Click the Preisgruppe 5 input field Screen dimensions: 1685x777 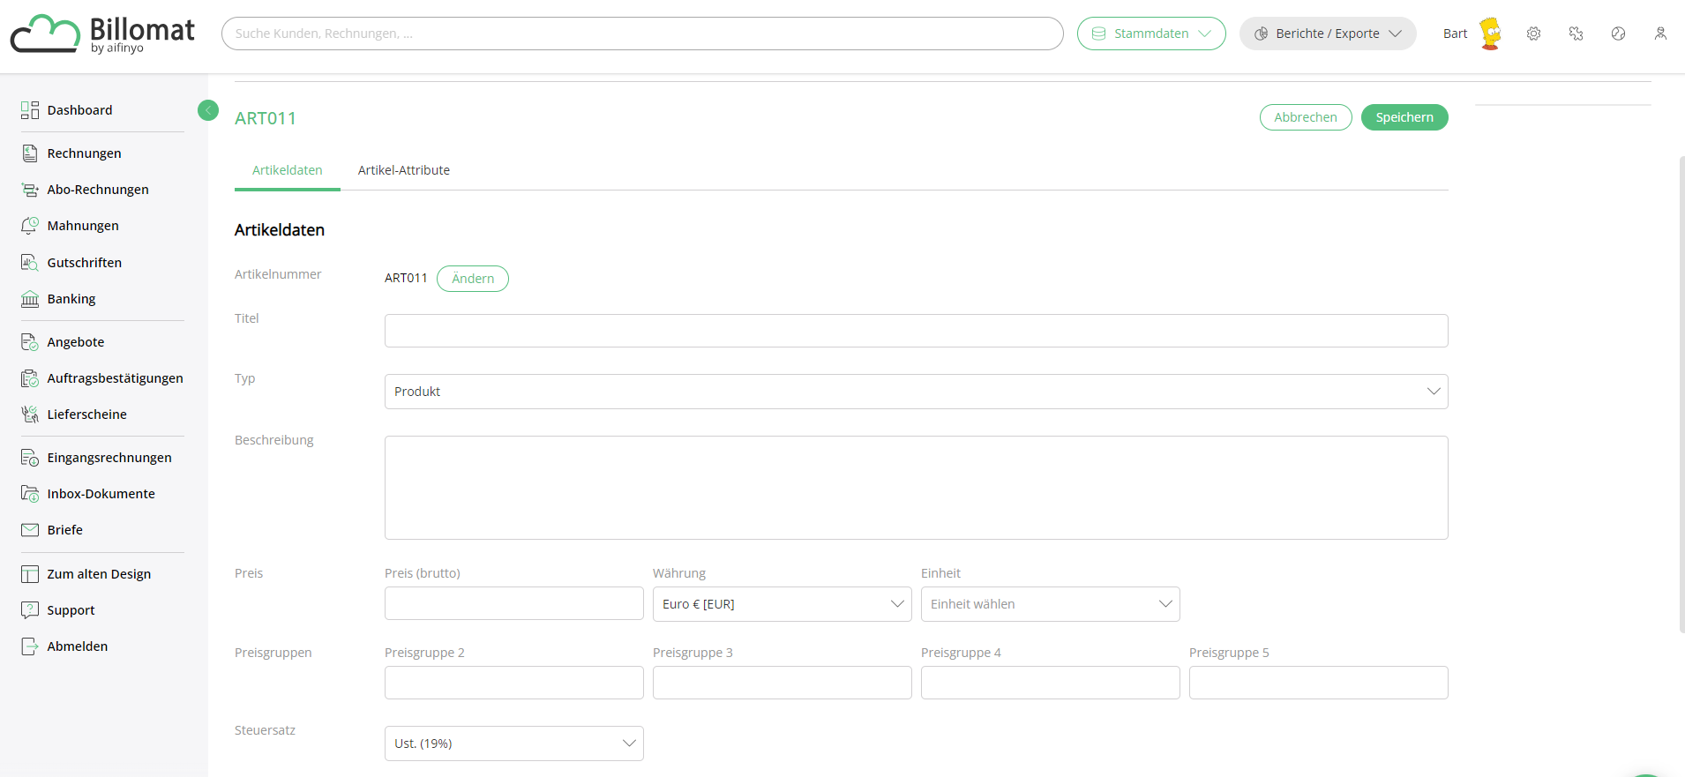[1318, 683]
